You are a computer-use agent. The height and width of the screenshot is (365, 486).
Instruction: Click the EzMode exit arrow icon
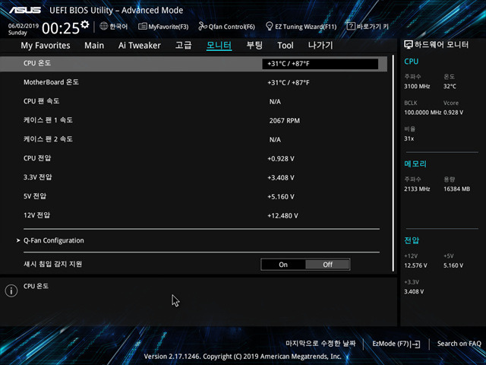(x=416, y=344)
